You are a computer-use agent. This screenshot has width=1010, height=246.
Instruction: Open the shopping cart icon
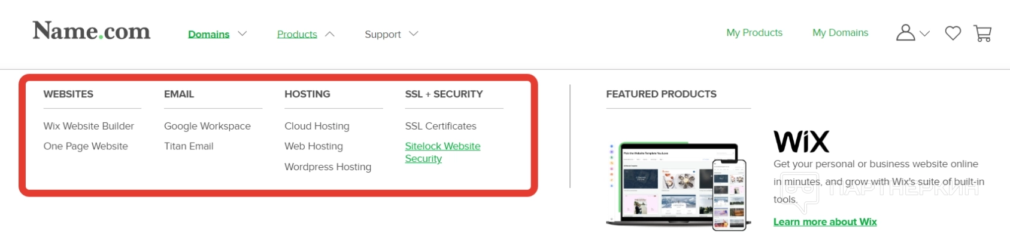(982, 33)
